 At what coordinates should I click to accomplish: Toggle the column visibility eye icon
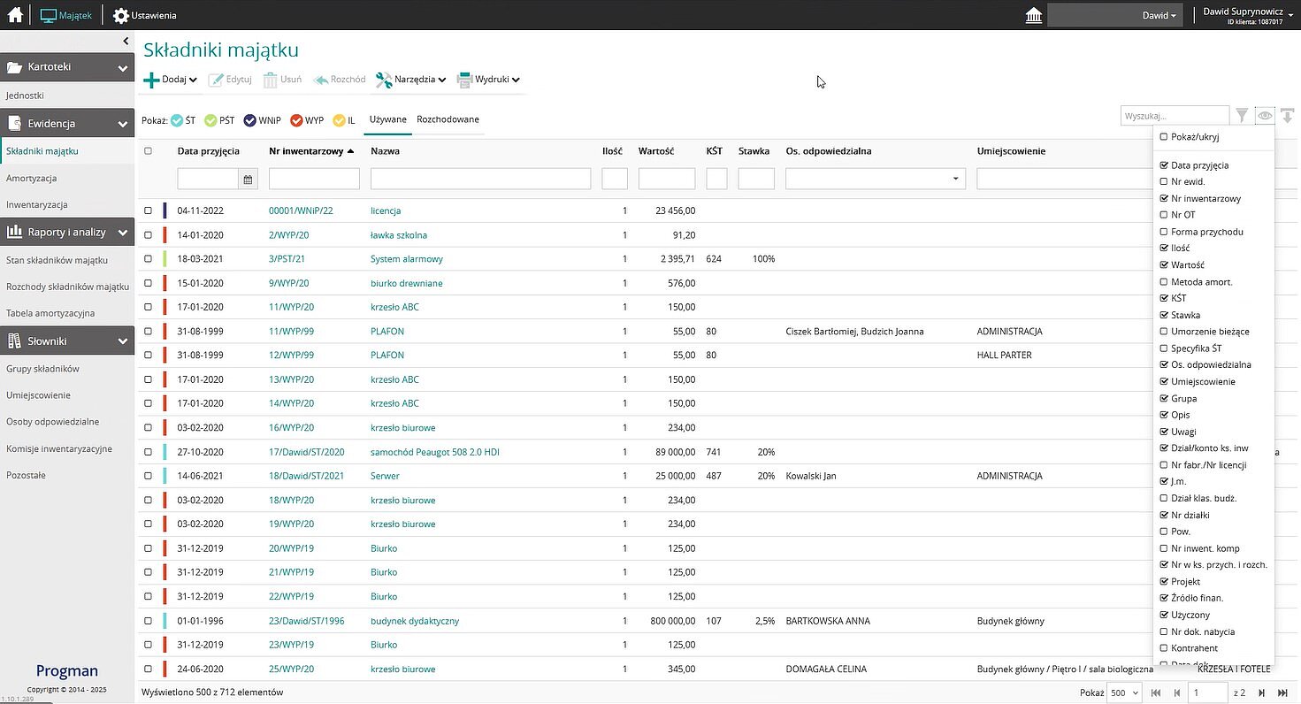click(x=1265, y=116)
